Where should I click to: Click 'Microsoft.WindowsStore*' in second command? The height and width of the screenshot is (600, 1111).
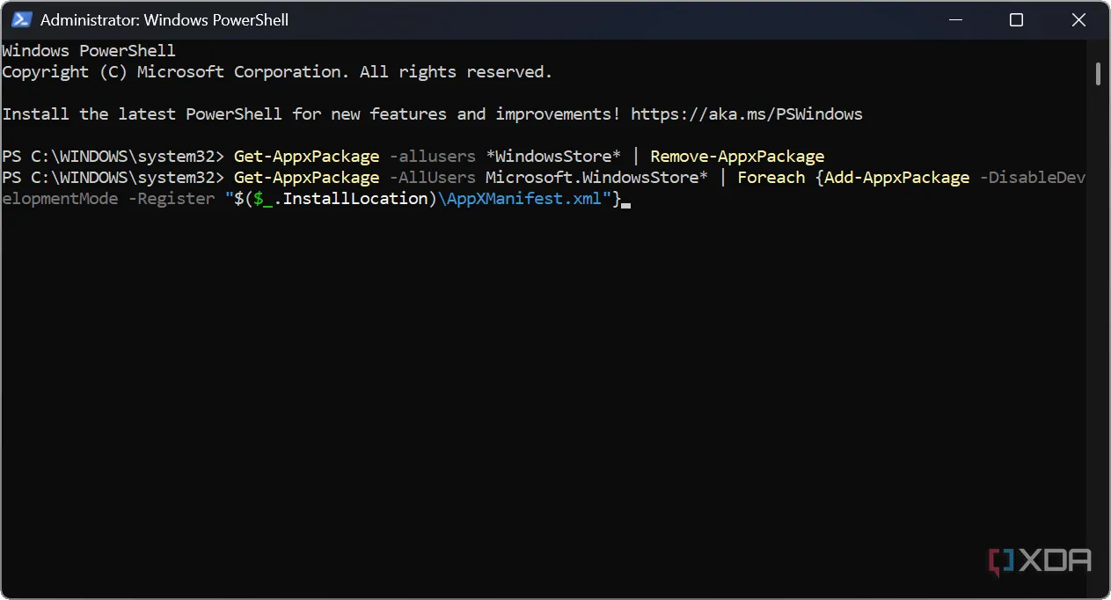[x=596, y=178]
